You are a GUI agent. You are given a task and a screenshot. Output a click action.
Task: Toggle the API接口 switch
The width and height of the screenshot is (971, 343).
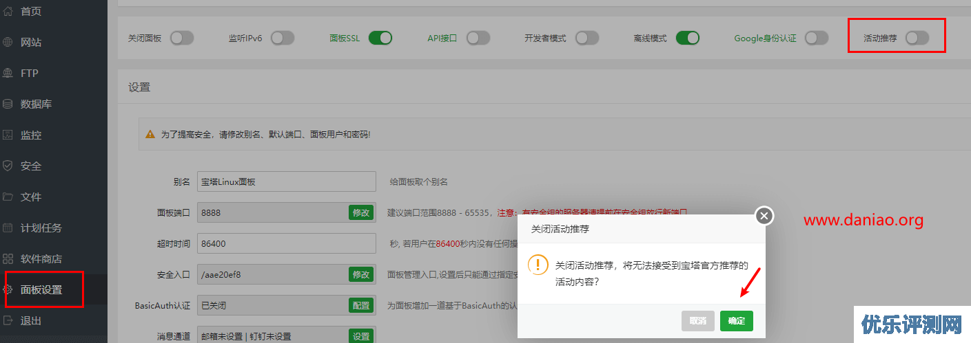478,38
